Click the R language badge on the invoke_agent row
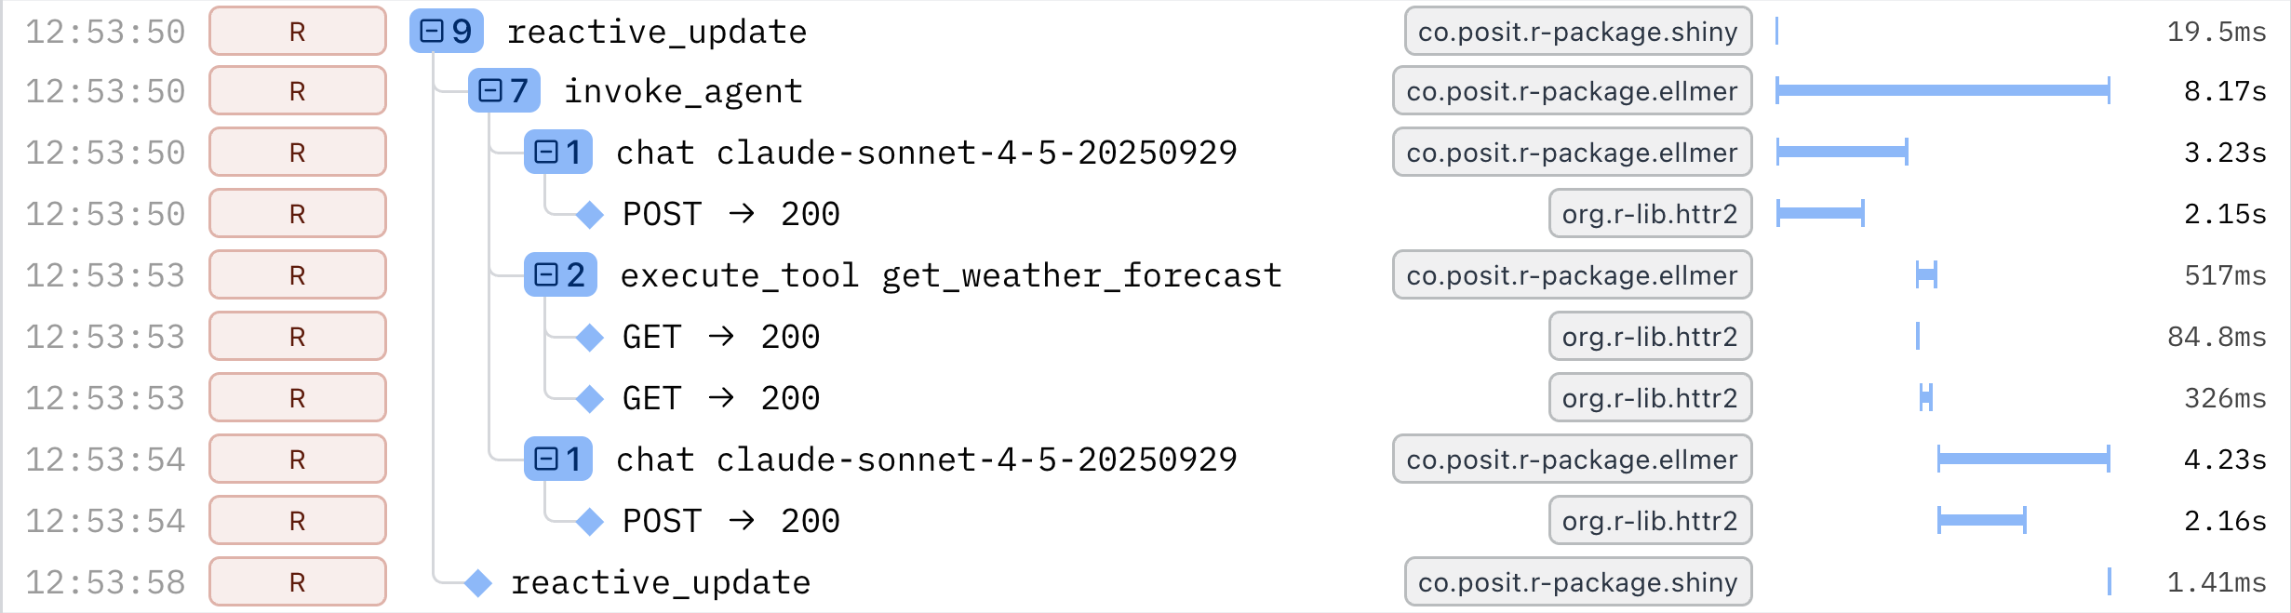Viewport: 2291px width, 613px height. tap(298, 91)
